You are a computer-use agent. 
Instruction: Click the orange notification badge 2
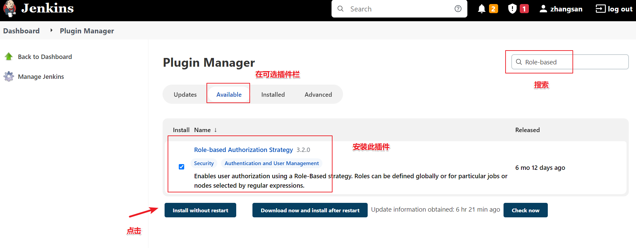tap(493, 9)
